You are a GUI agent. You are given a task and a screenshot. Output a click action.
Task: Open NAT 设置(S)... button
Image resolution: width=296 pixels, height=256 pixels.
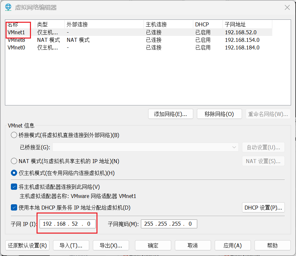[263, 161]
